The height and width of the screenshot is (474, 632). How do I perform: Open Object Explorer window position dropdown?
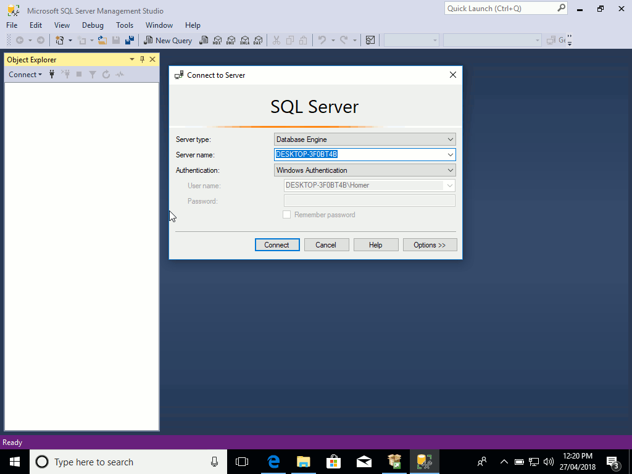(x=132, y=60)
